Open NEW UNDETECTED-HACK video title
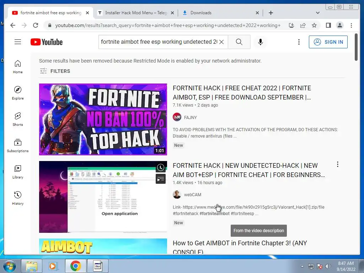Viewport: 364px width, 273px height. click(x=249, y=170)
